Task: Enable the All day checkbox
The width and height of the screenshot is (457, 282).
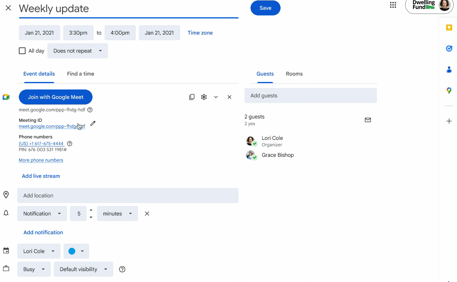Action: point(22,51)
